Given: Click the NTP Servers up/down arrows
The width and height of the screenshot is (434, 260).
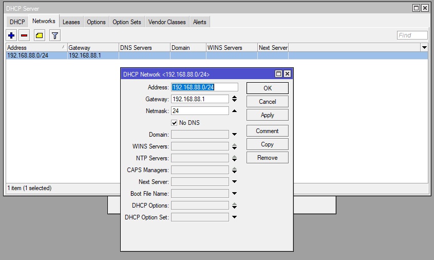Looking at the screenshot, I should [234, 158].
